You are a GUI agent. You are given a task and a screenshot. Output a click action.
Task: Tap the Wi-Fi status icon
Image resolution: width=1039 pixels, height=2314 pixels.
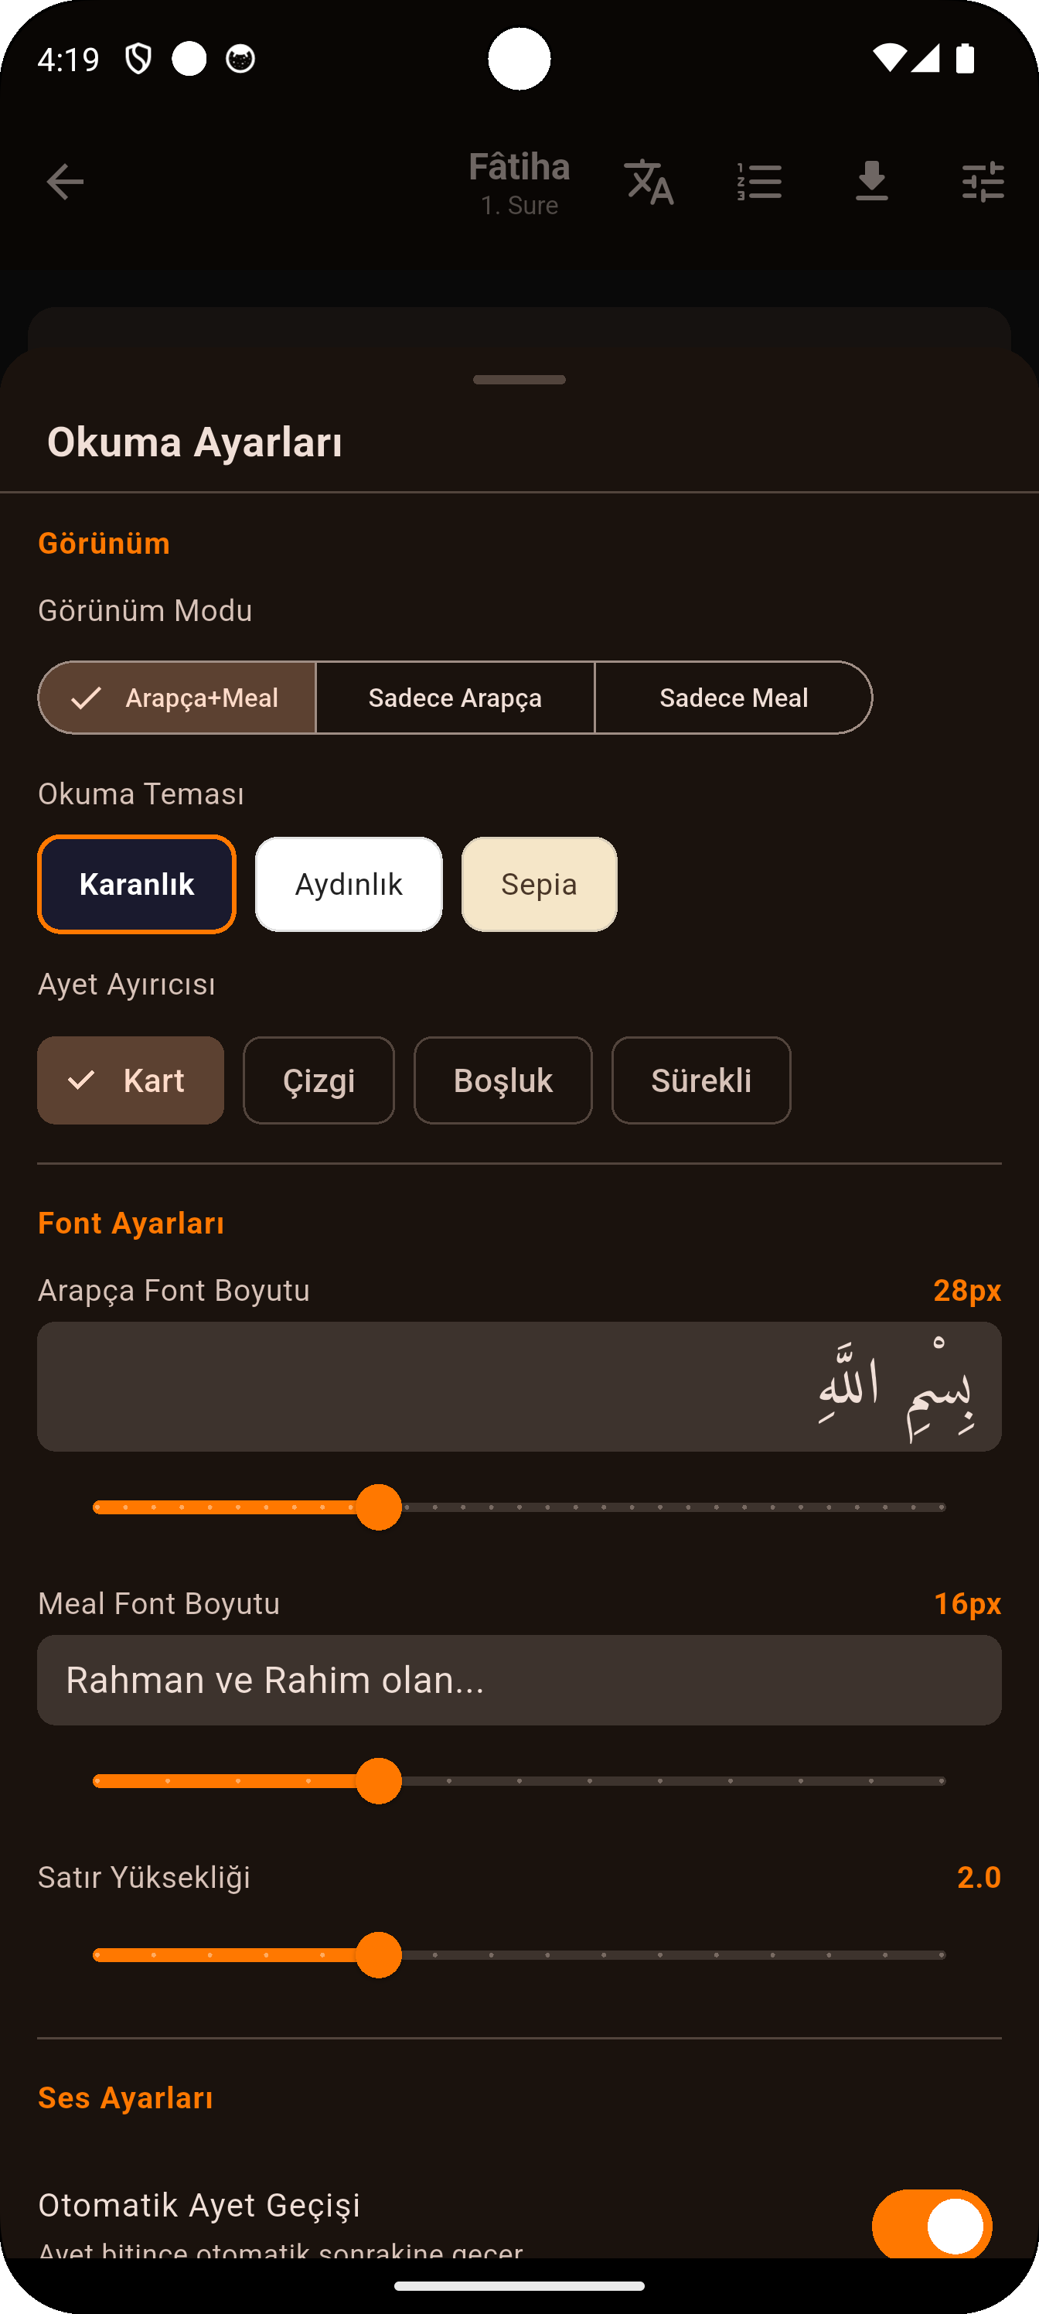(x=888, y=58)
